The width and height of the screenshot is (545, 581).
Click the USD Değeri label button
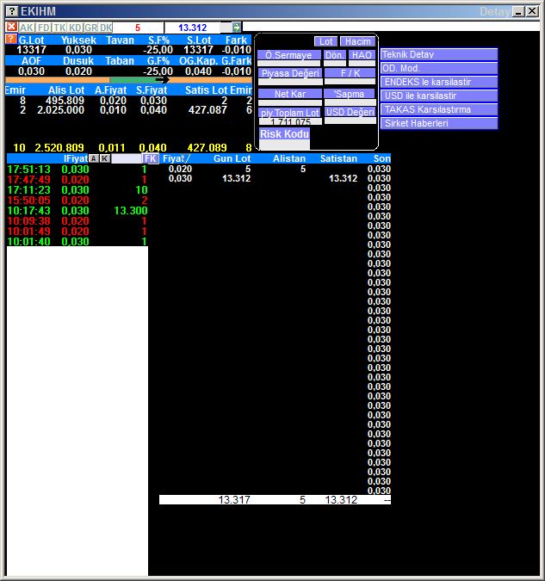[350, 112]
